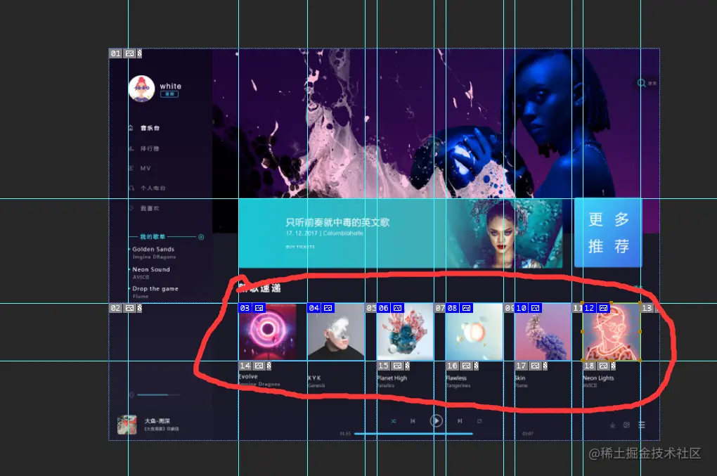This screenshot has height=476, width=717.
Task: Click the home icon beside 音乐台
Action: pos(131,127)
